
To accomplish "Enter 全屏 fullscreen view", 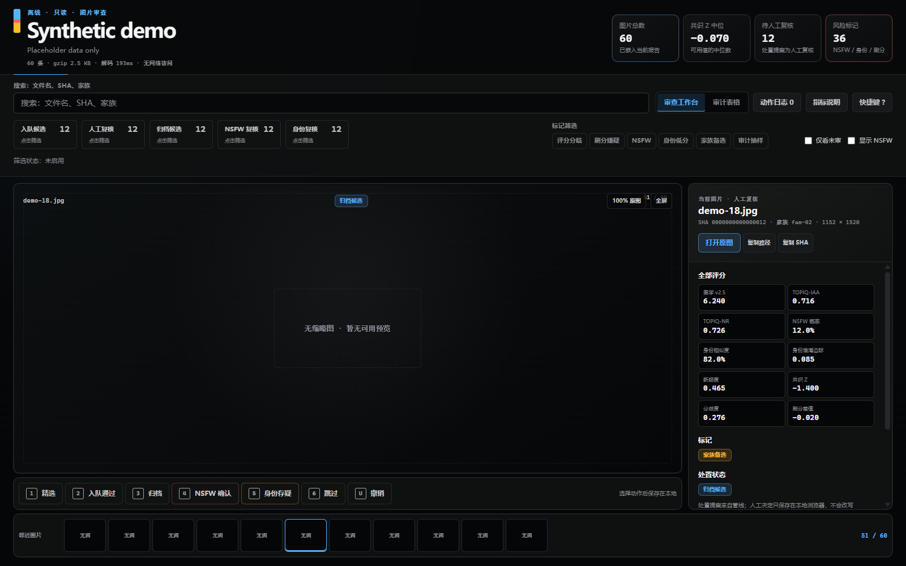I will click(x=661, y=201).
